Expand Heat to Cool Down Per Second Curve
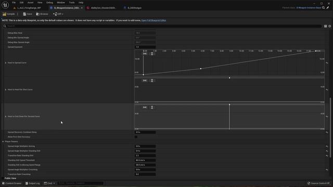This screenshot has height=187, width=333. pos(6,116)
